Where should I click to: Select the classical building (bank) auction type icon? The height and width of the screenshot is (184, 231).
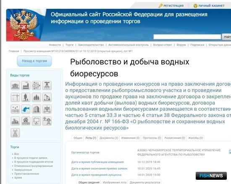(x=15, y=85)
